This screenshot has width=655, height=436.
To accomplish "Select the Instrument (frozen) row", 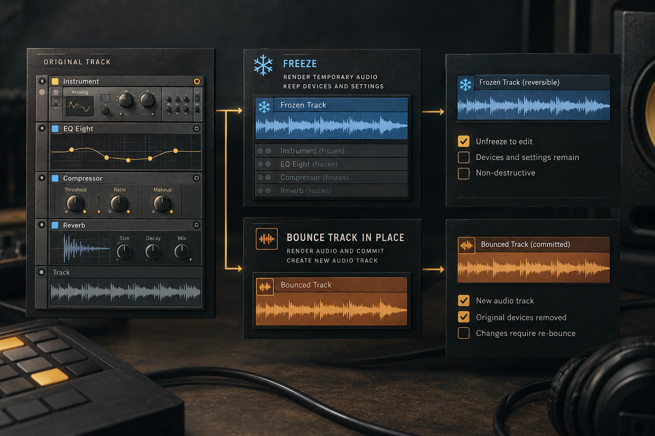I will coord(331,151).
